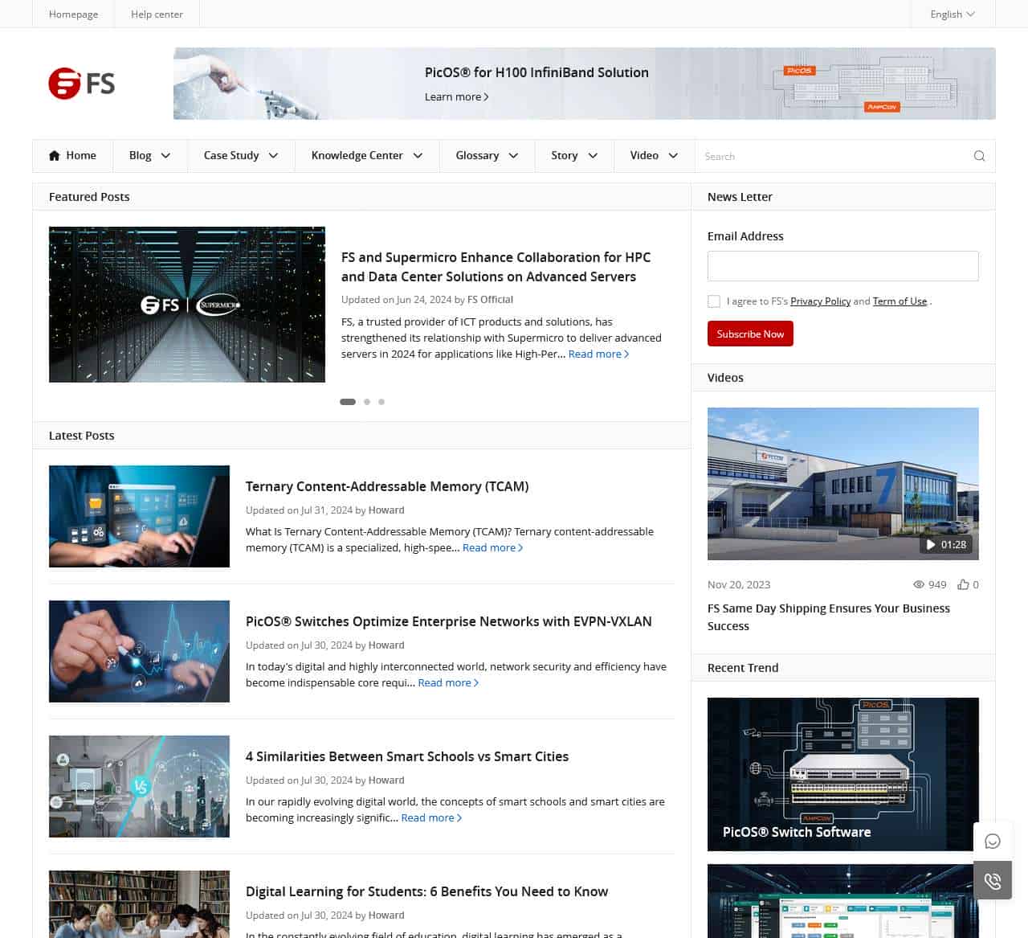Open the Digital Learning post thumbnail
1028x938 pixels.
click(x=139, y=904)
